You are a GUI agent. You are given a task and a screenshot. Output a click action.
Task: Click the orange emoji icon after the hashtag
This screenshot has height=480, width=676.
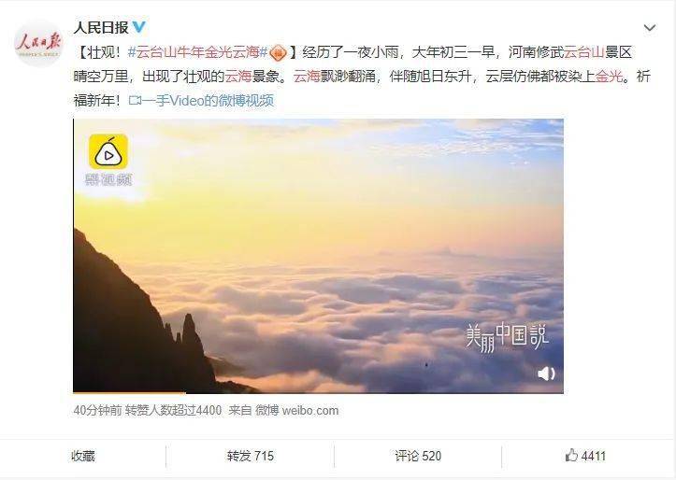pos(278,53)
